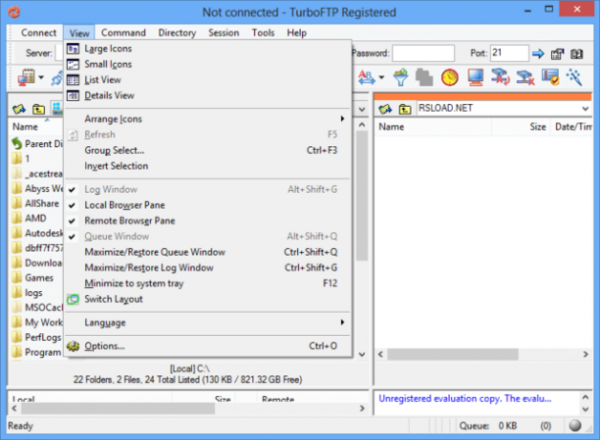
Task: Open the Command menu
Action: pos(124,33)
